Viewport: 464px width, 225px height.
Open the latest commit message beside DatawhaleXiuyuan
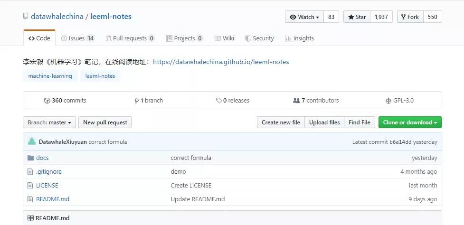point(108,142)
